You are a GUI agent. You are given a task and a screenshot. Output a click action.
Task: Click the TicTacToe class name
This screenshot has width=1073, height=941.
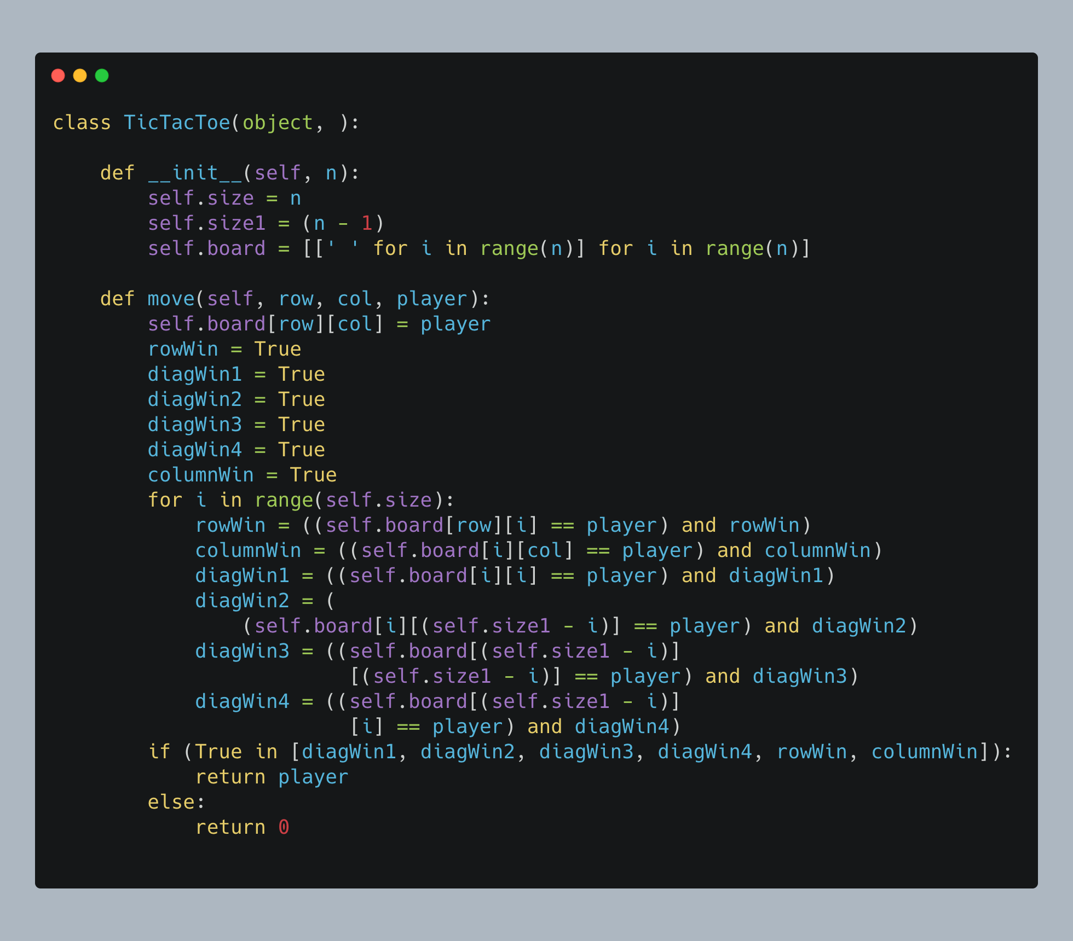pyautogui.click(x=177, y=123)
